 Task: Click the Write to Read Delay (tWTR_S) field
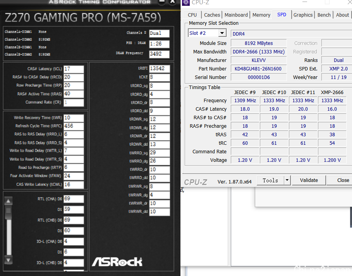74,159
